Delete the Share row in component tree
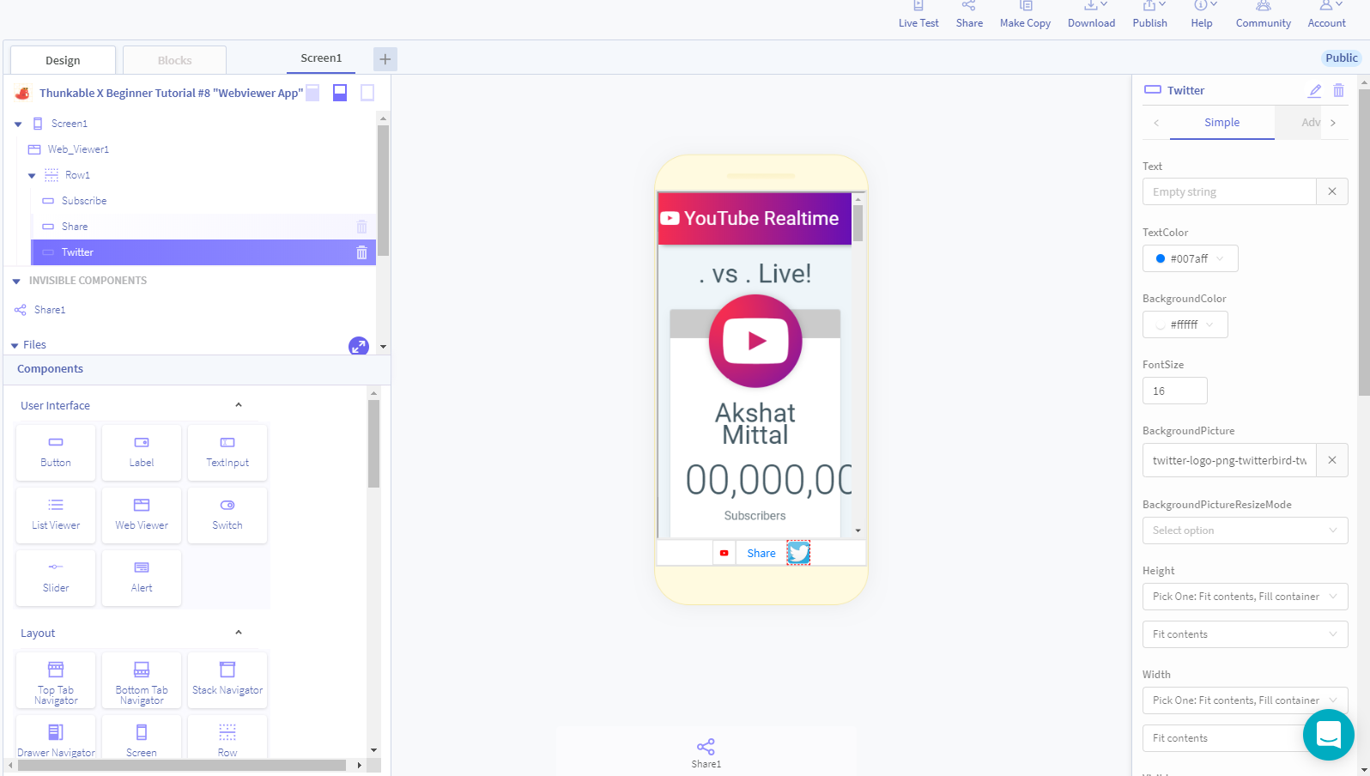Viewport: 1370px width, 776px height. (x=361, y=227)
